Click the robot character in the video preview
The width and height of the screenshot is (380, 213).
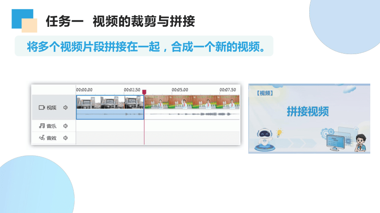[264, 140]
